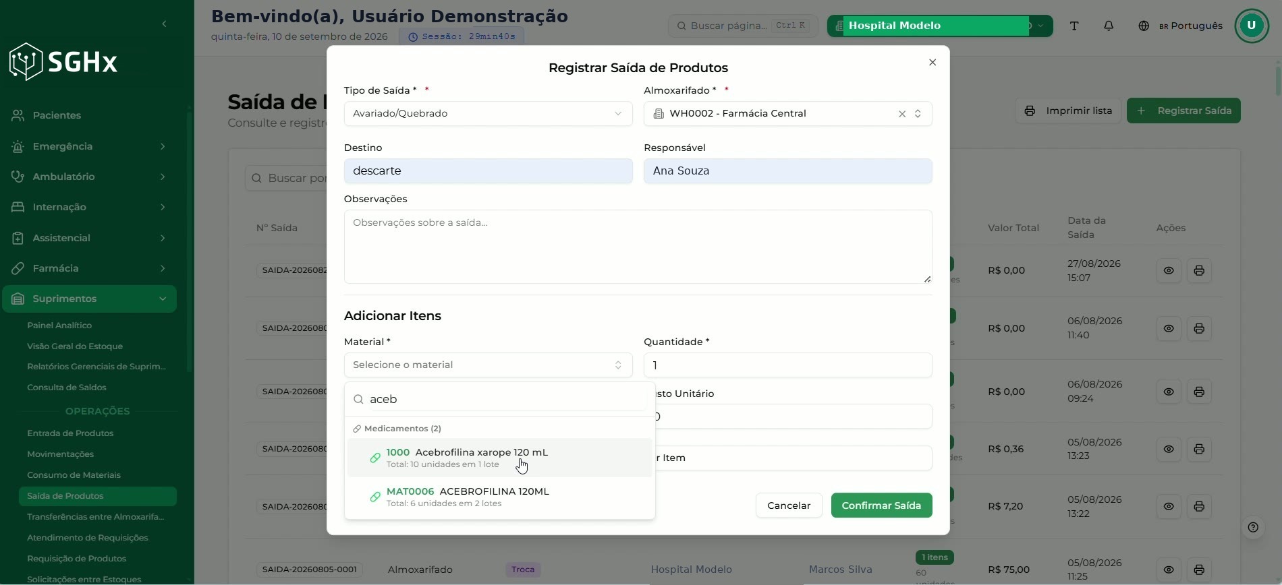1282x585 pixels.
Task: Click the notifications bell icon
Action: [x=1109, y=26]
